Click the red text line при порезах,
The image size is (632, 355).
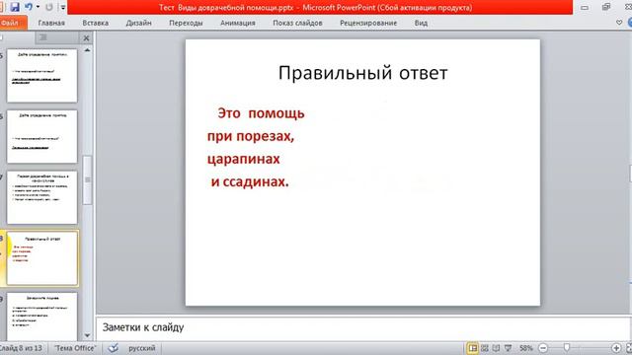click(x=251, y=136)
